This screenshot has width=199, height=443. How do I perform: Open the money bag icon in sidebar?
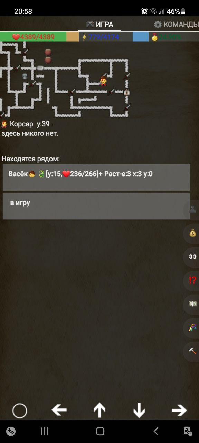point(192,233)
